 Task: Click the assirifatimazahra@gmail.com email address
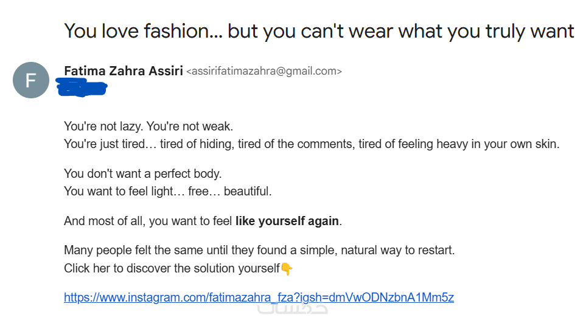tap(263, 72)
